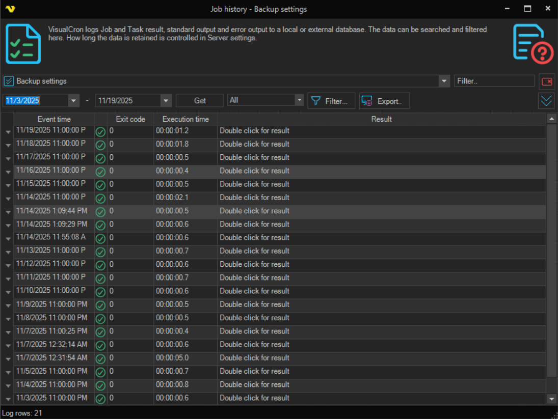The width and height of the screenshot is (558, 419).
Task: Click the VisualCron logo in title bar
Action: (9, 9)
